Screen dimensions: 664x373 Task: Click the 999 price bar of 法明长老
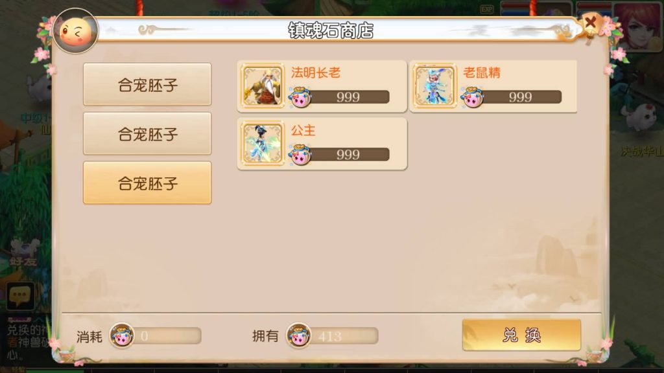(348, 97)
